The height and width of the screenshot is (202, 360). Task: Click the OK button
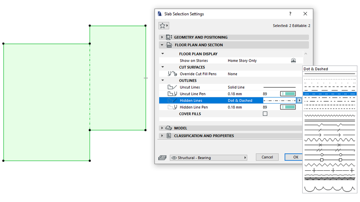click(294, 157)
